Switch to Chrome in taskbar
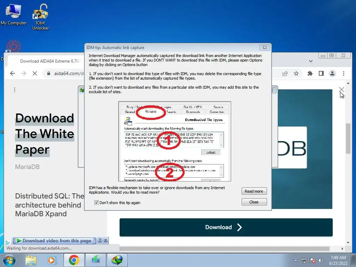 [x=74, y=260]
